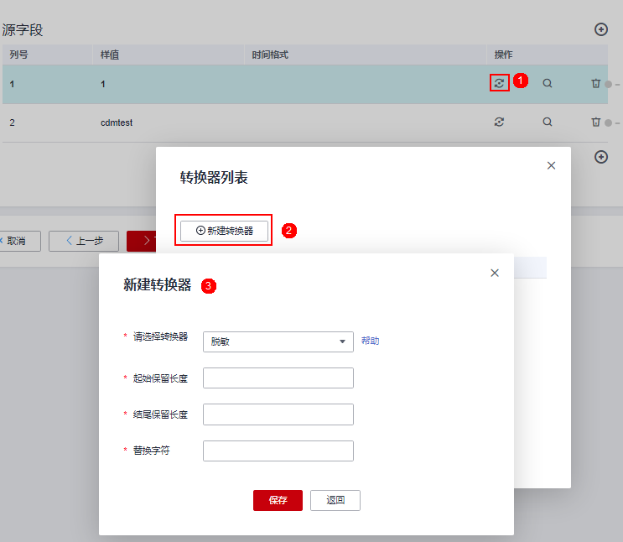Click the partially hidden red next-step button
Image resolution: width=623 pixels, height=542 pixels.
pos(142,241)
